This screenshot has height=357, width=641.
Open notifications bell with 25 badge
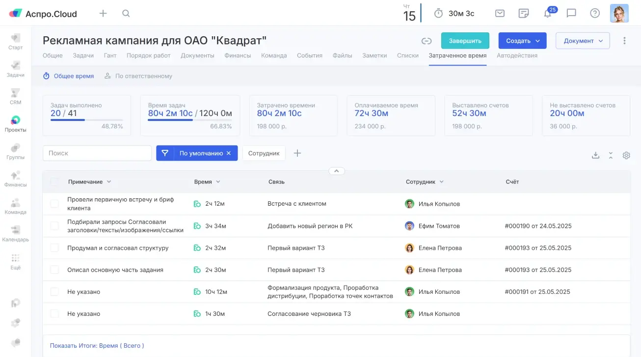coord(548,13)
